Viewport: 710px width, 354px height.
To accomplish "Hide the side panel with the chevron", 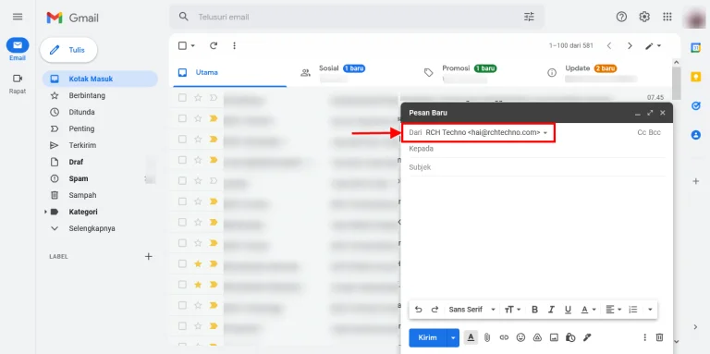I will [x=695, y=327].
